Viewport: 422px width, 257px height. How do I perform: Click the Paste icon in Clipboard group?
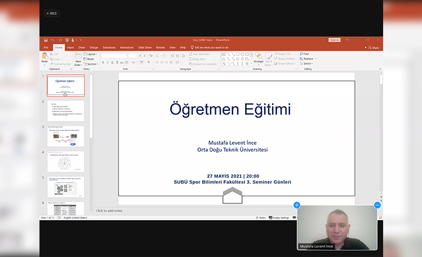tap(45, 57)
